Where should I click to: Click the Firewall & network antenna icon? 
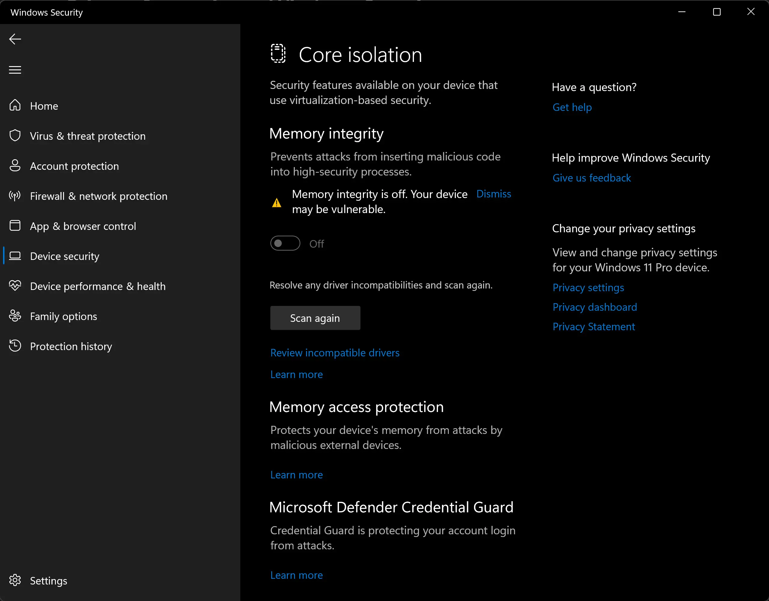pos(15,196)
